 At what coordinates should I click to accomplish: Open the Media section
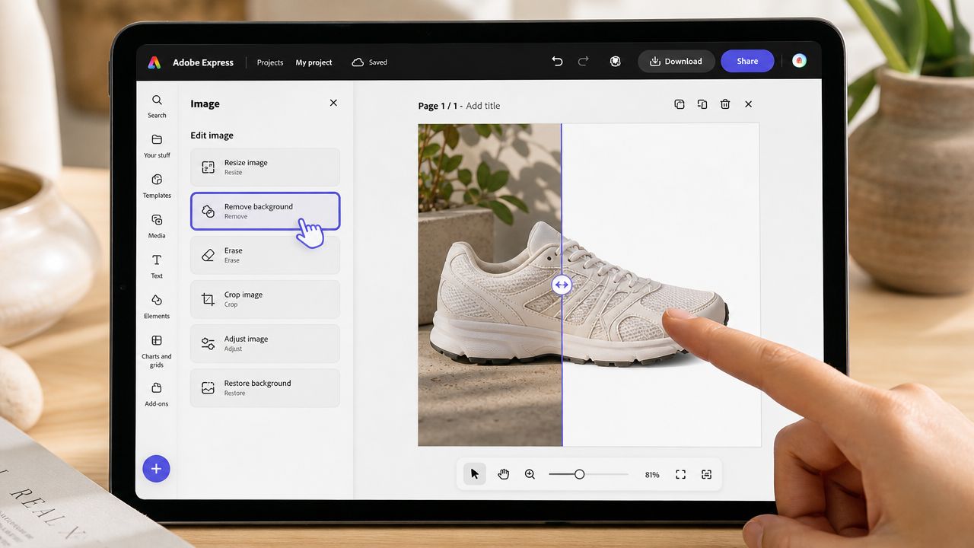coord(157,226)
